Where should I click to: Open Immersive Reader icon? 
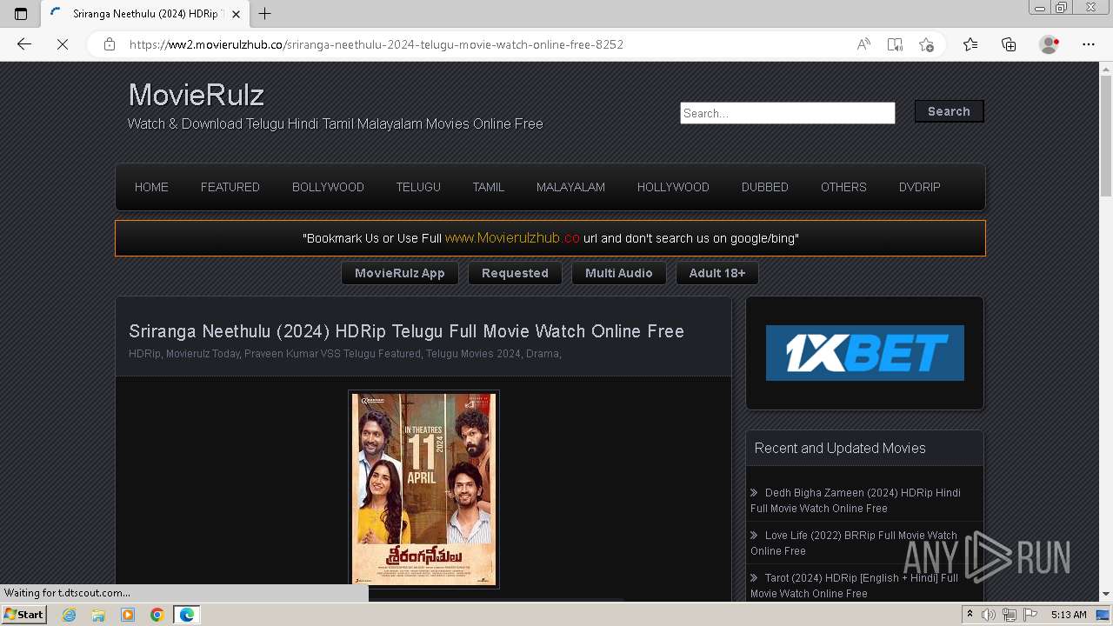tap(895, 44)
